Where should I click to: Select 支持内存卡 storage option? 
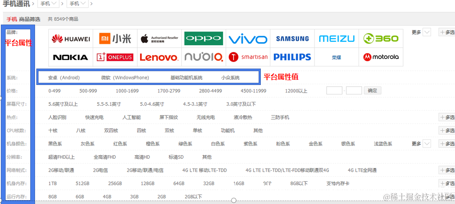338,183
